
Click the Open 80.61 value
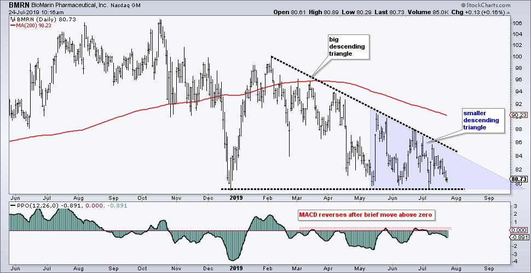coord(290,13)
